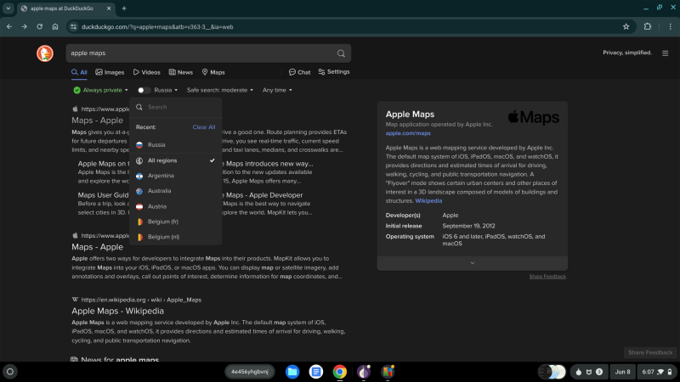This screenshot has width=680, height=382.
Task: Switch to the News tab
Action: [x=180, y=72]
